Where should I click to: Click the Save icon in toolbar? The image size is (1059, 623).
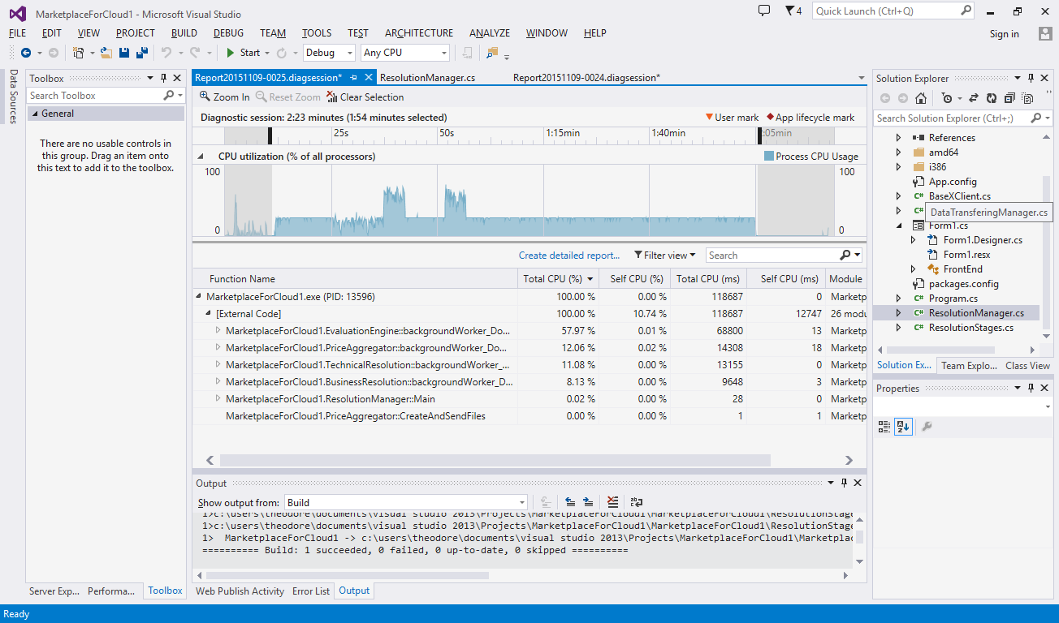(124, 53)
